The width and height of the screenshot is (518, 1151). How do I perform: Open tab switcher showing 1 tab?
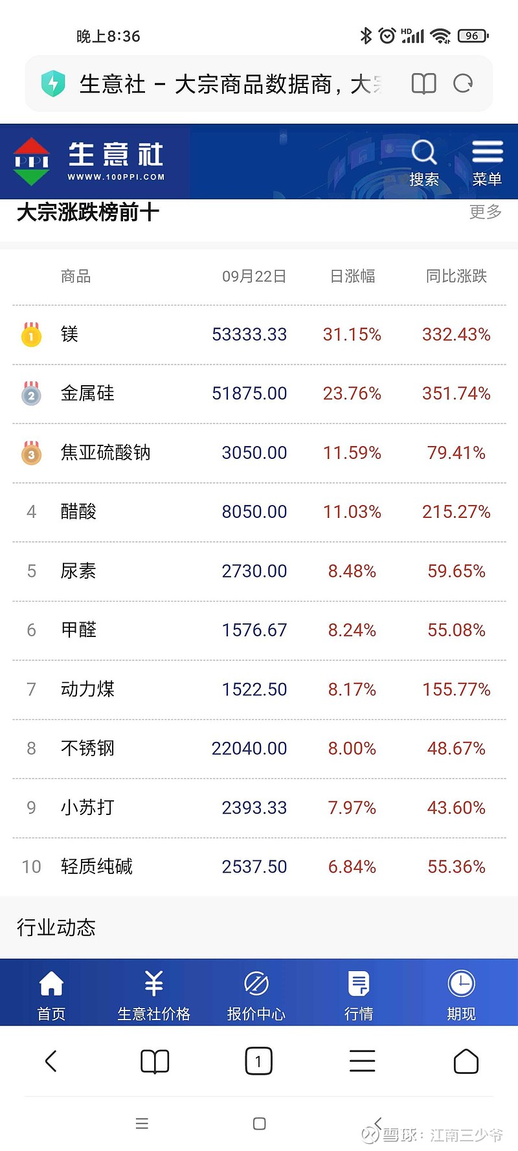258,1061
